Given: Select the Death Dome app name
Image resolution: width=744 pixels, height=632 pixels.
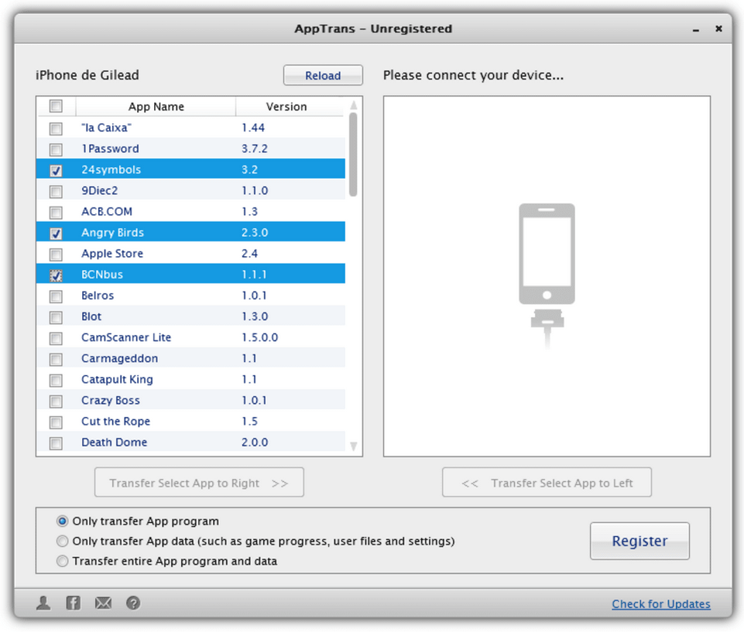Looking at the screenshot, I should (115, 442).
